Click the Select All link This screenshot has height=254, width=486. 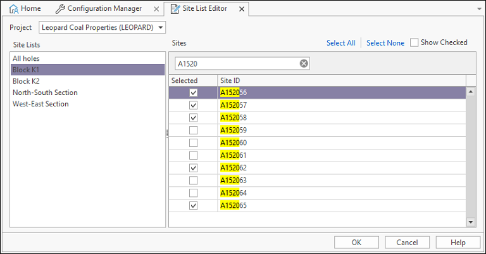coord(341,43)
